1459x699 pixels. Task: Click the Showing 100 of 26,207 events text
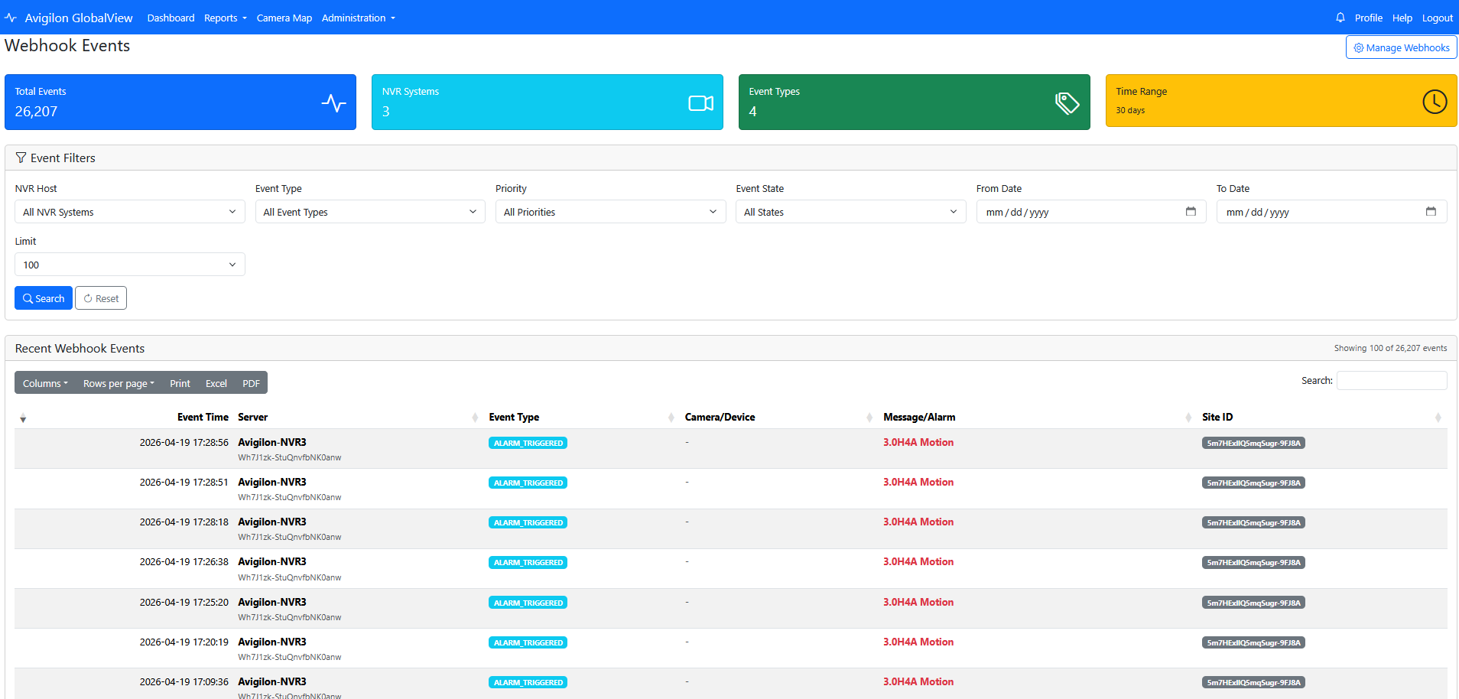pyautogui.click(x=1390, y=348)
